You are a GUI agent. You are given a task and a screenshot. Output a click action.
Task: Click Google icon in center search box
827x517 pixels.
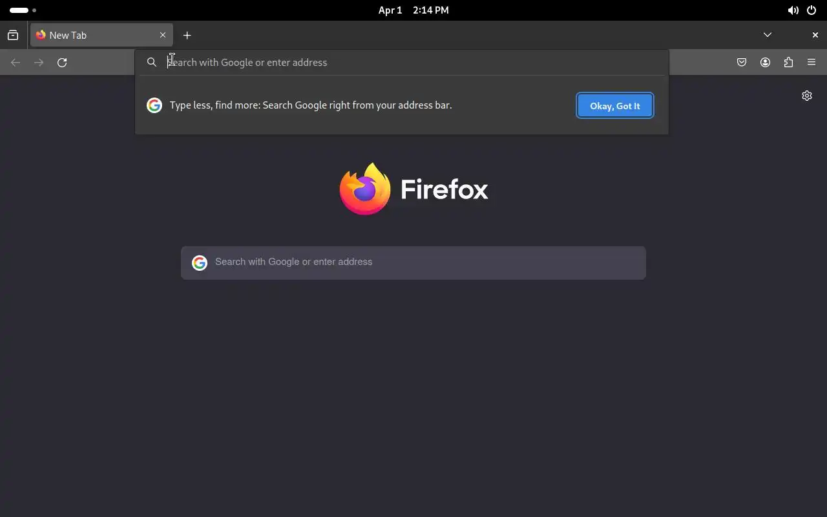click(x=199, y=262)
